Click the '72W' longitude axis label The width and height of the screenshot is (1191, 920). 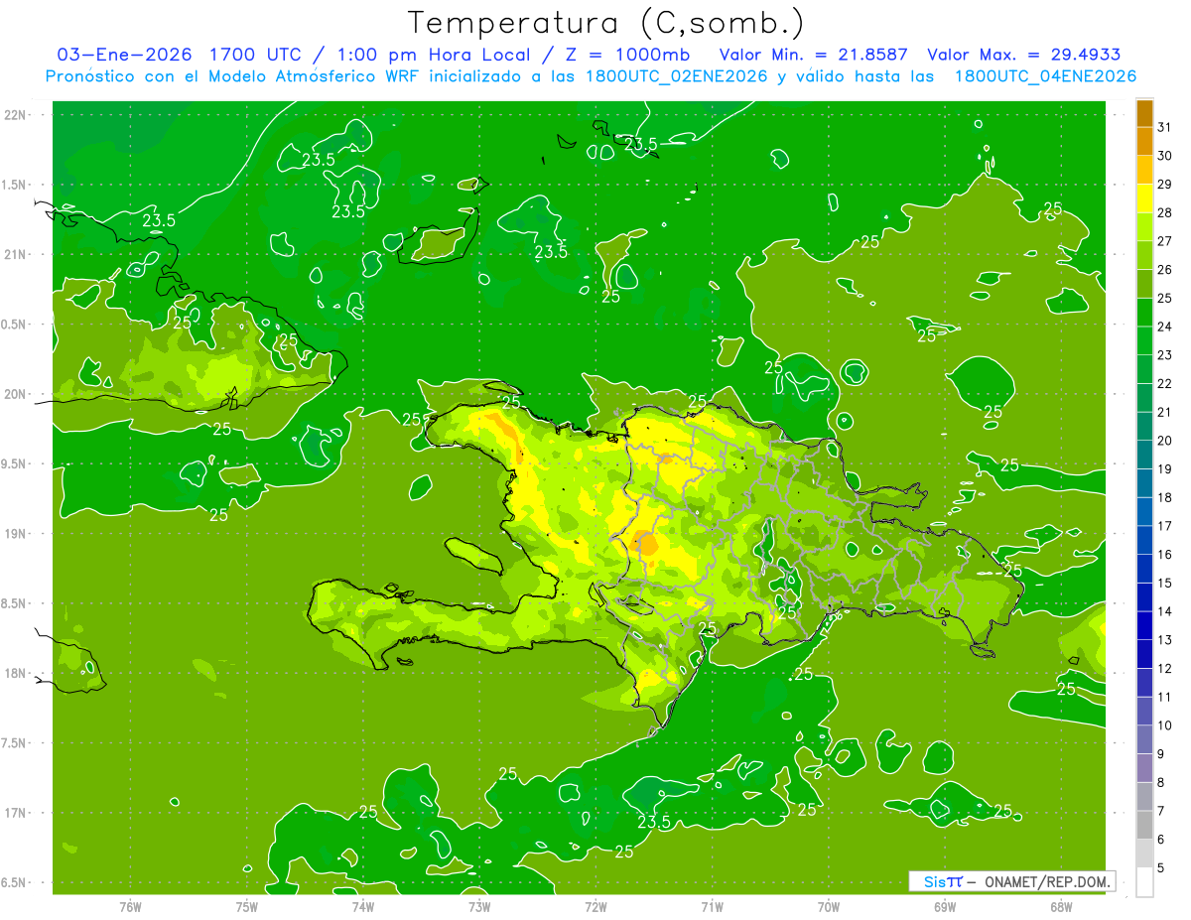pos(595,907)
